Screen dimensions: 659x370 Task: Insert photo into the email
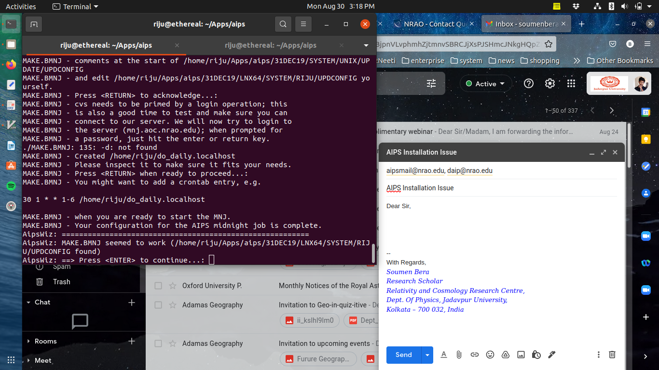(x=521, y=355)
